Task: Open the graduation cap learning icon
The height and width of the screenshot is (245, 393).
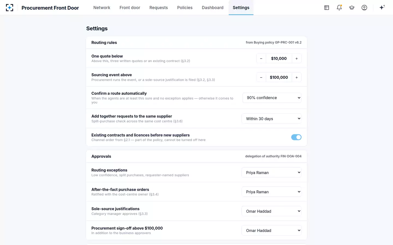Action: 352,8
